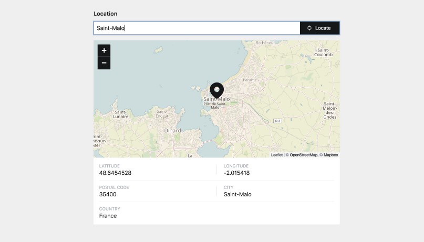Viewport: 424px width, 242px height.
Task: Click the D 2 road badge
Action: [x=277, y=121]
